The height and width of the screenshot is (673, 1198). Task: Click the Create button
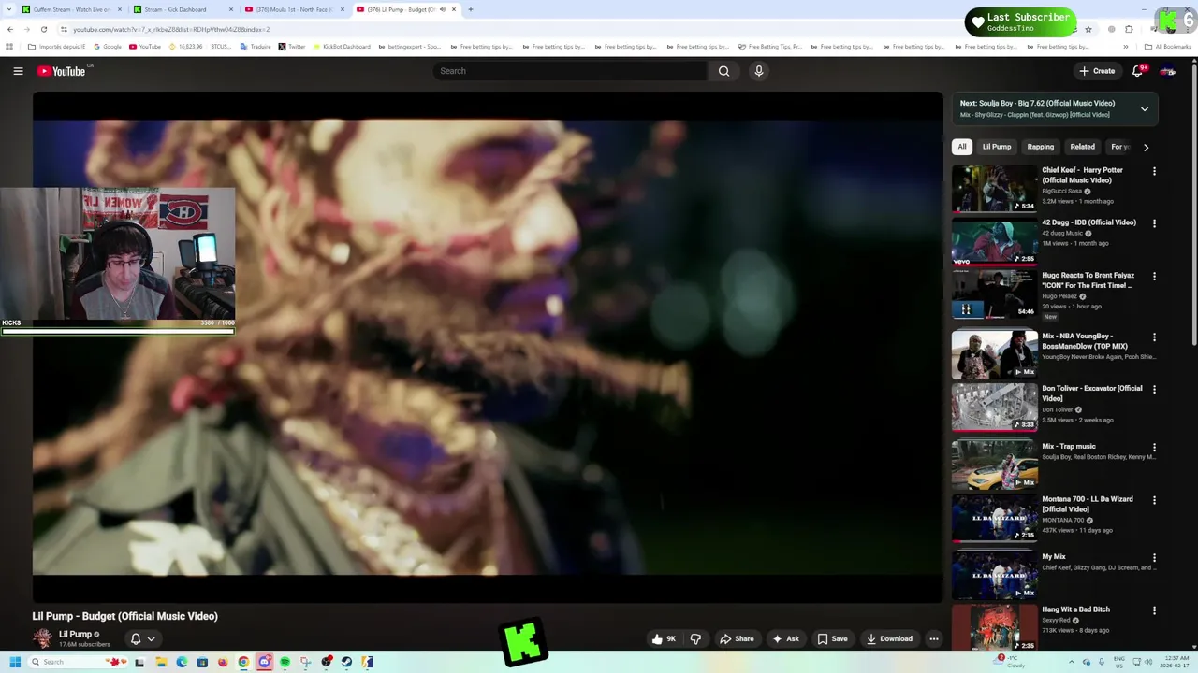[1097, 71]
